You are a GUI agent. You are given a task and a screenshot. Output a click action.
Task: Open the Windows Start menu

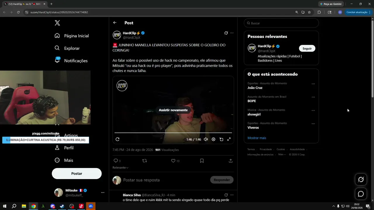5,206
